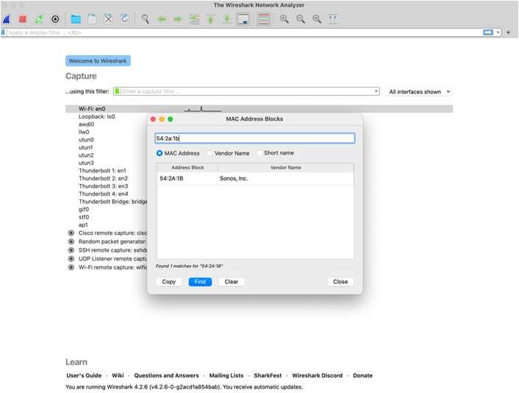Expand the capture filter history dropdown
This screenshot has height=393, width=519.
pos(376,91)
